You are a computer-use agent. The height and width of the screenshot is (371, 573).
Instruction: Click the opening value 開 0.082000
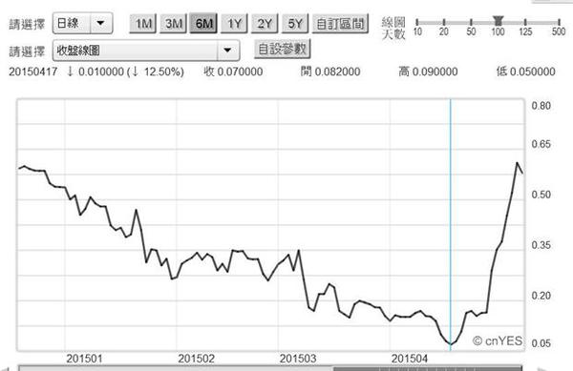[330, 72]
